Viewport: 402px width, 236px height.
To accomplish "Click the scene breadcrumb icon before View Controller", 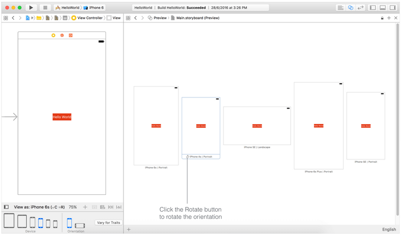I will point(65,18).
